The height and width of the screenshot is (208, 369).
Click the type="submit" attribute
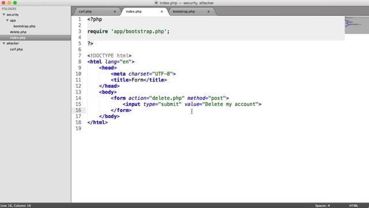pos(163,104)
